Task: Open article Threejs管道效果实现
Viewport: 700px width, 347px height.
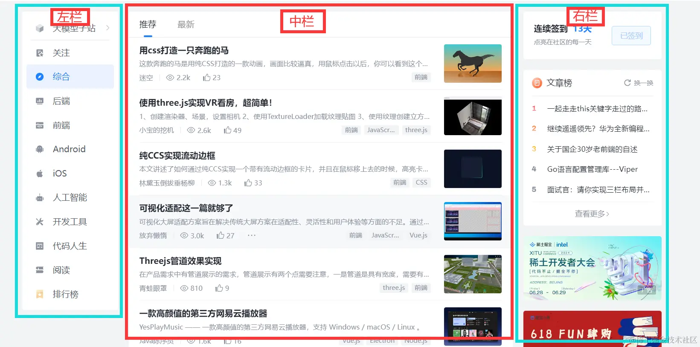Action: [x=180, y=261]
